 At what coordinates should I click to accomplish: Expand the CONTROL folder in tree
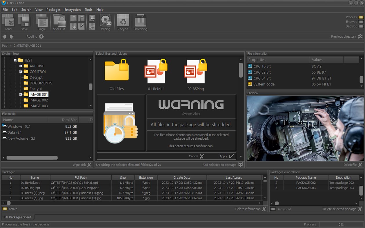click(x=21, y=72)
